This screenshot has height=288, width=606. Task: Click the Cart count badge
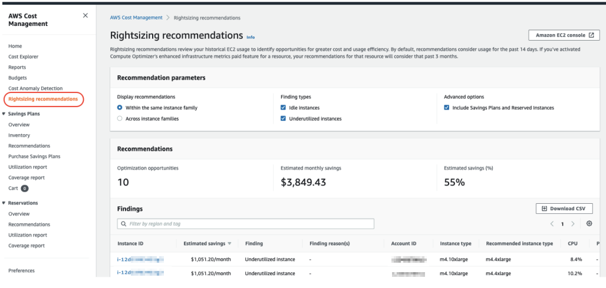(25, 188)
